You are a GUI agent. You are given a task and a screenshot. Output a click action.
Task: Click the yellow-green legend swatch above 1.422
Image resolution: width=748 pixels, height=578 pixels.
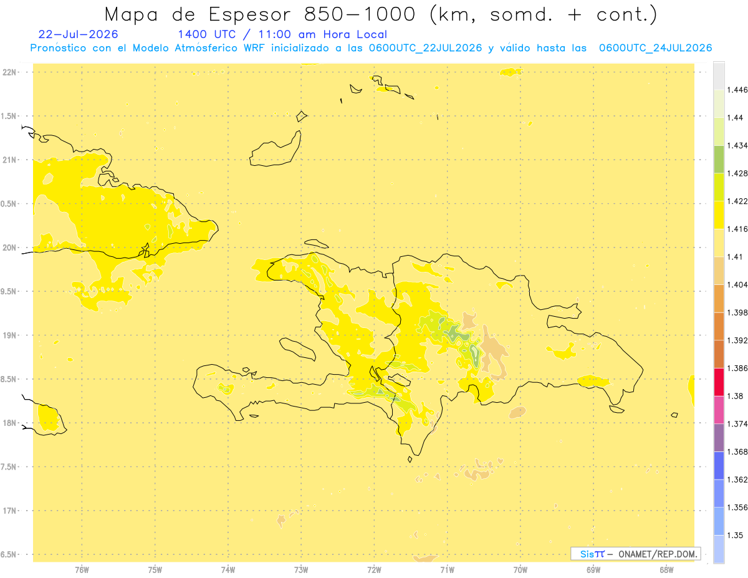click(x=719, y=187)
